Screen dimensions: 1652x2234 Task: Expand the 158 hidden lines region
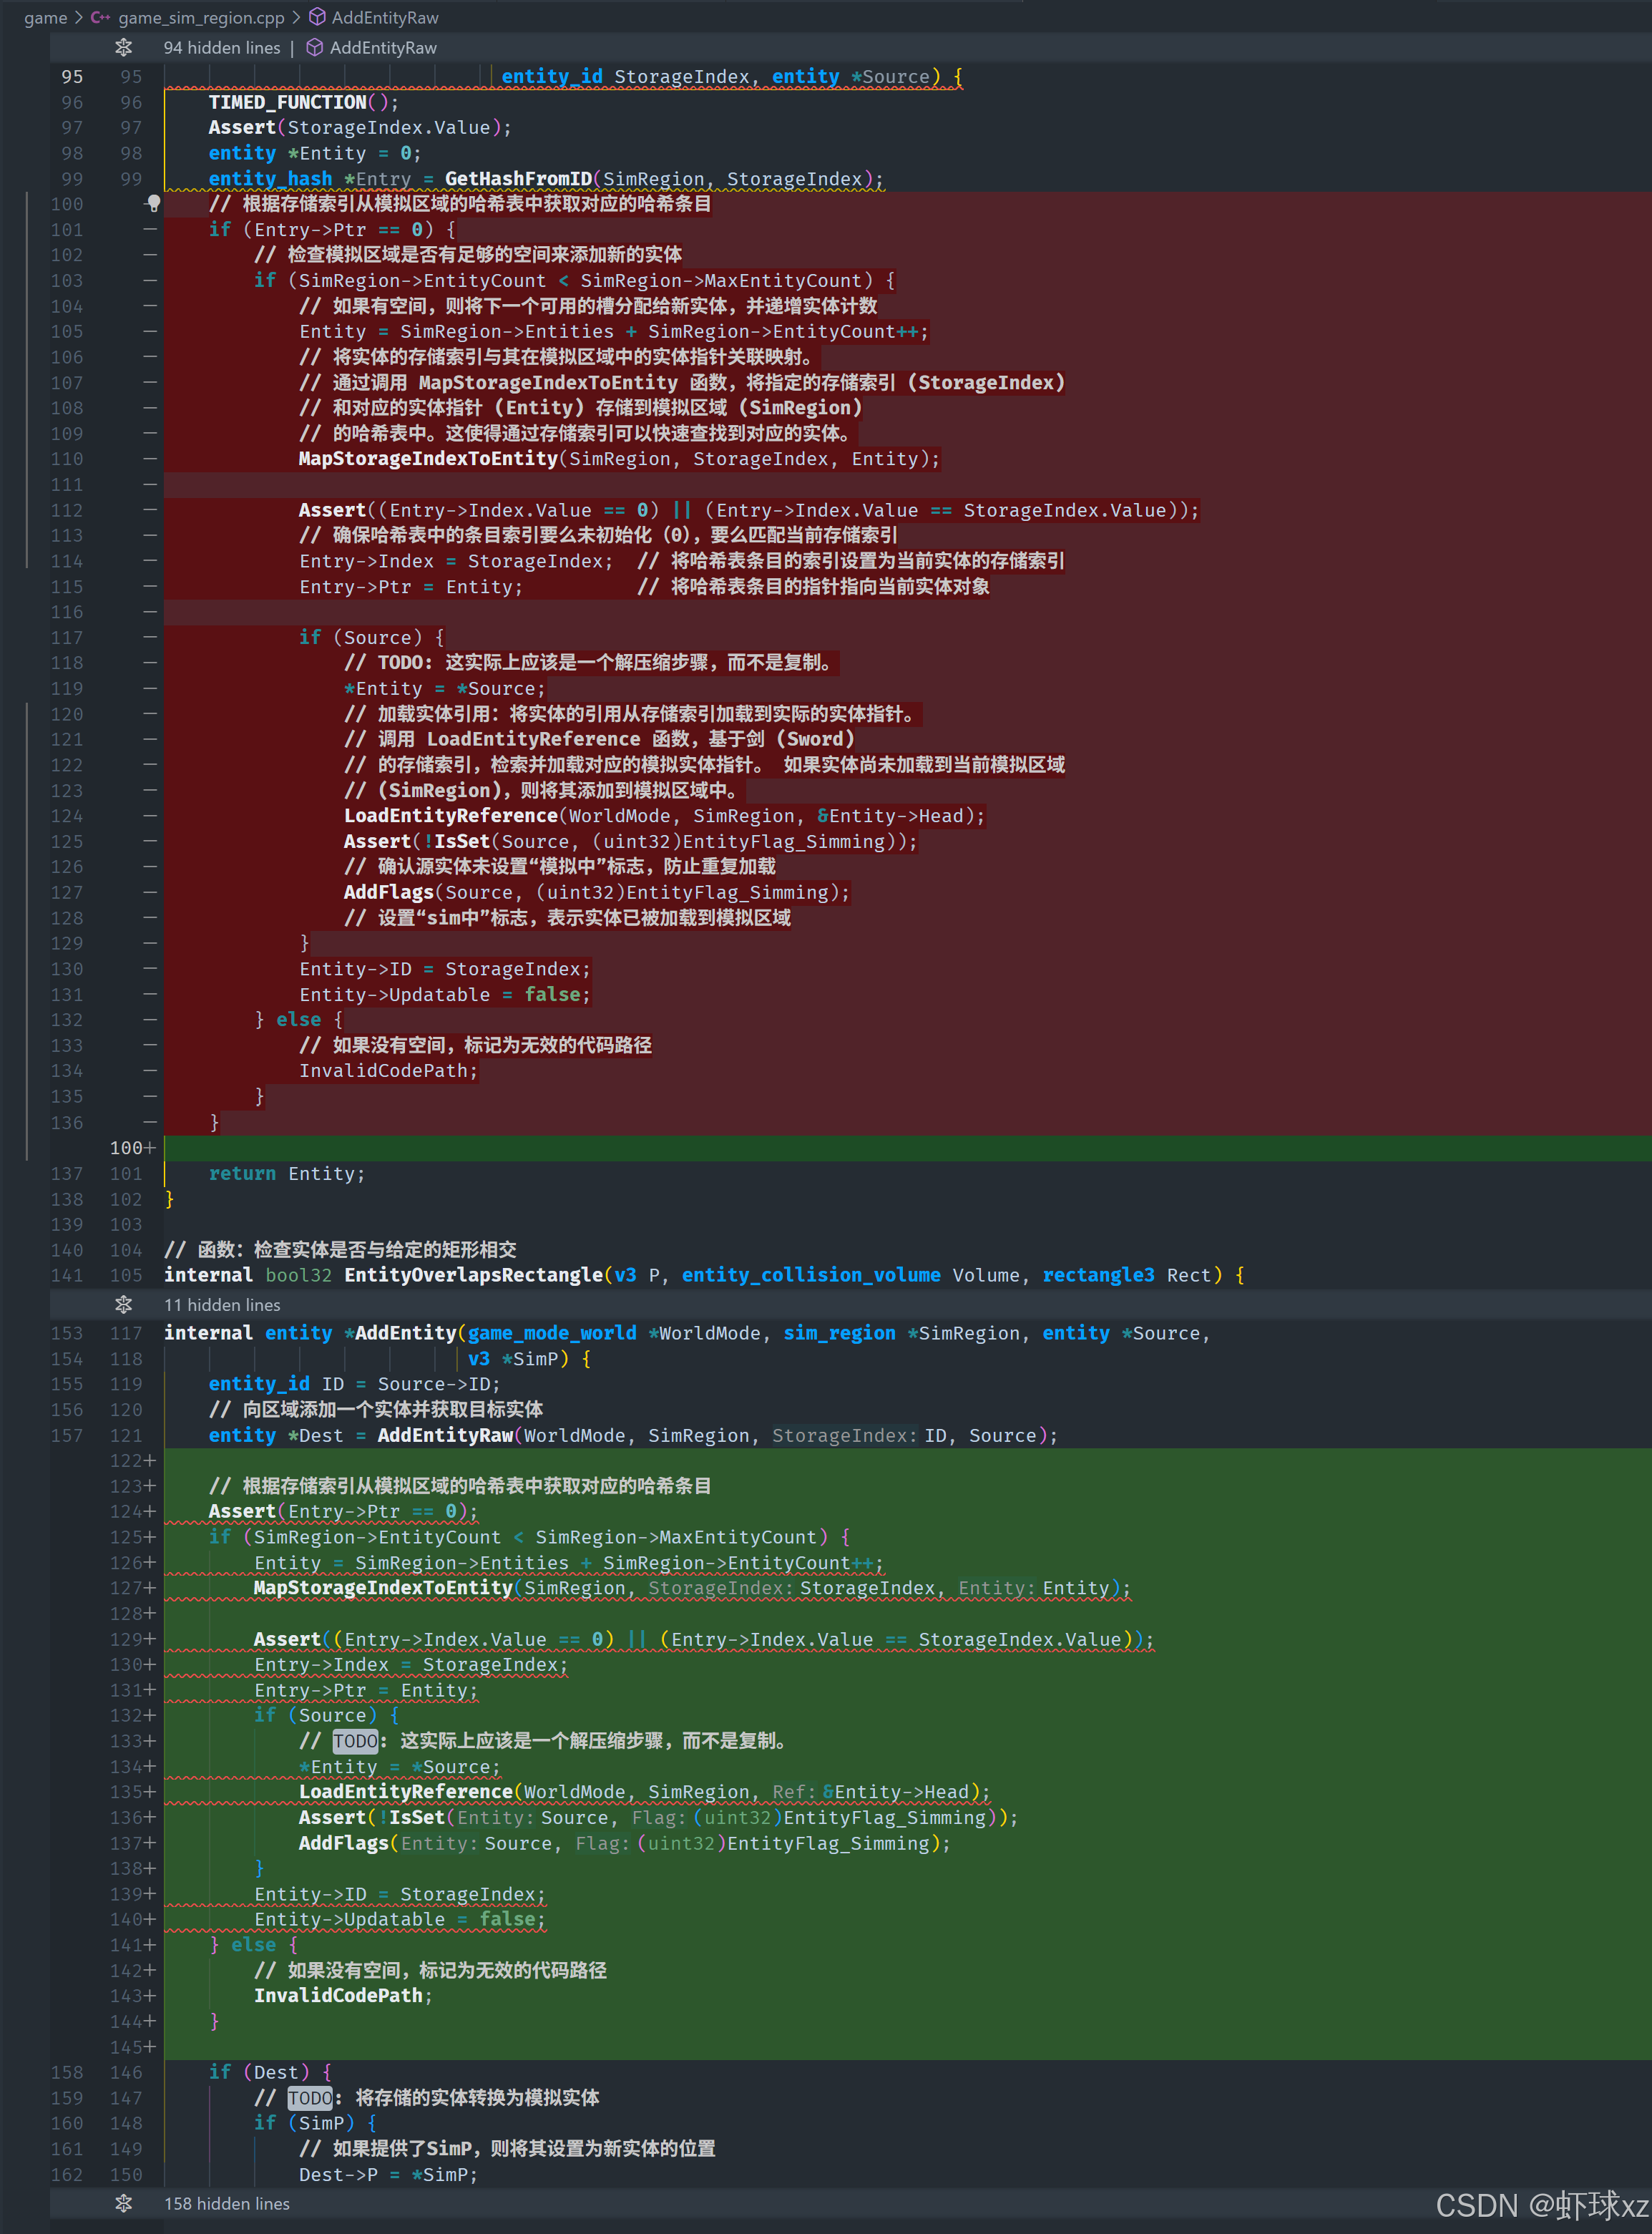pyautogui.click(x=227, y=2203)
